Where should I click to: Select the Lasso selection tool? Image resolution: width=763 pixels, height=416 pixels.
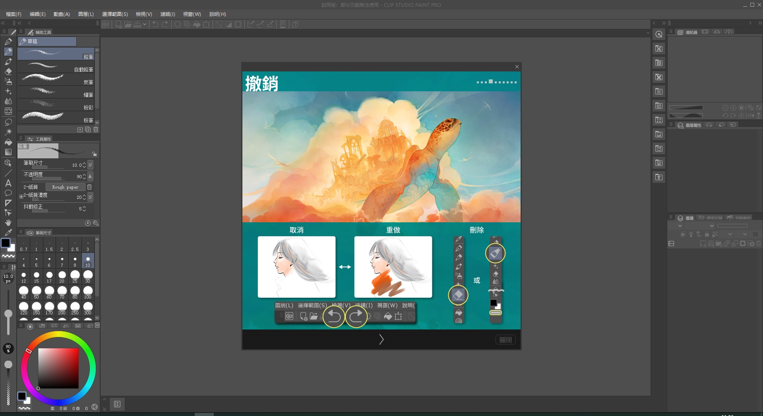(8, 122)
